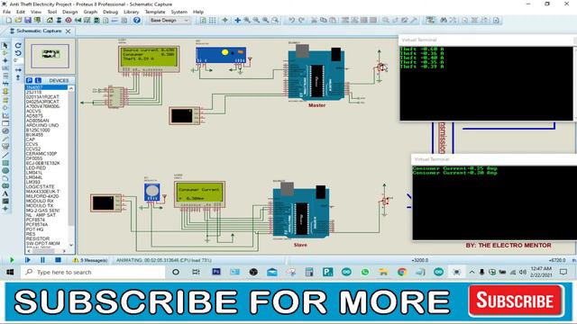Close the Schematic Capture tab
The width and height of the screenshot is (577, 324).
click(69, 31)
